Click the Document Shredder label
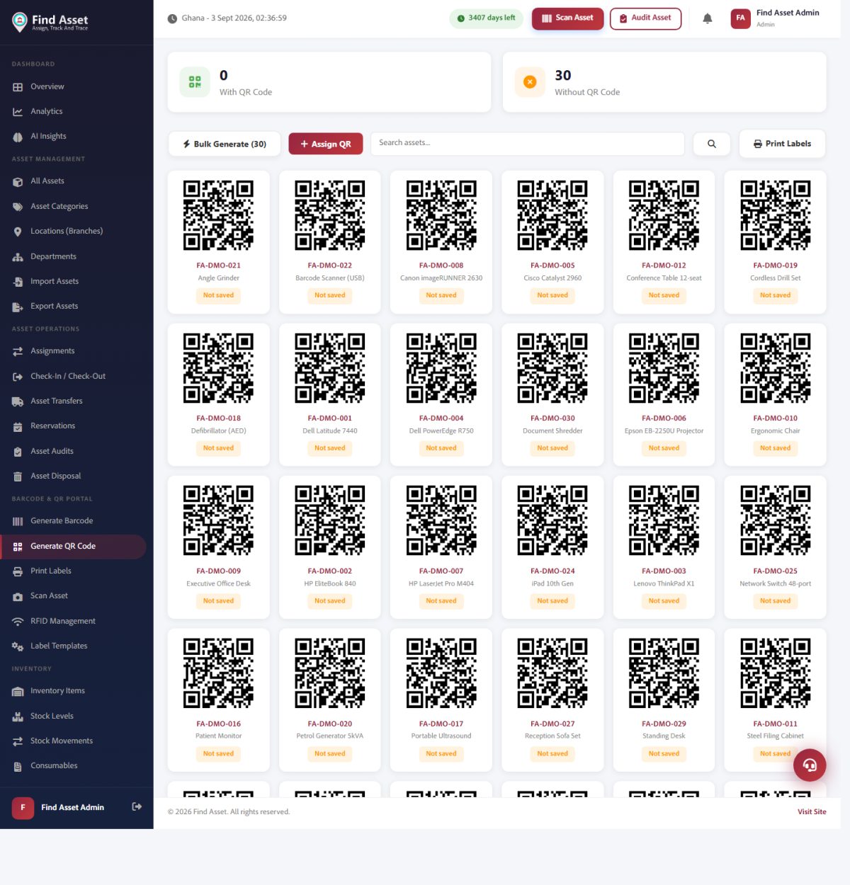 552,431
